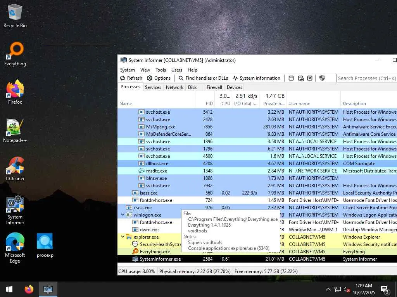Click Physical memory status bar entry

pos(195,271)
